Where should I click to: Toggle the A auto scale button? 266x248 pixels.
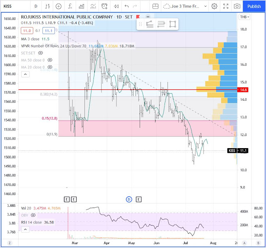click(x=244, y=243)
